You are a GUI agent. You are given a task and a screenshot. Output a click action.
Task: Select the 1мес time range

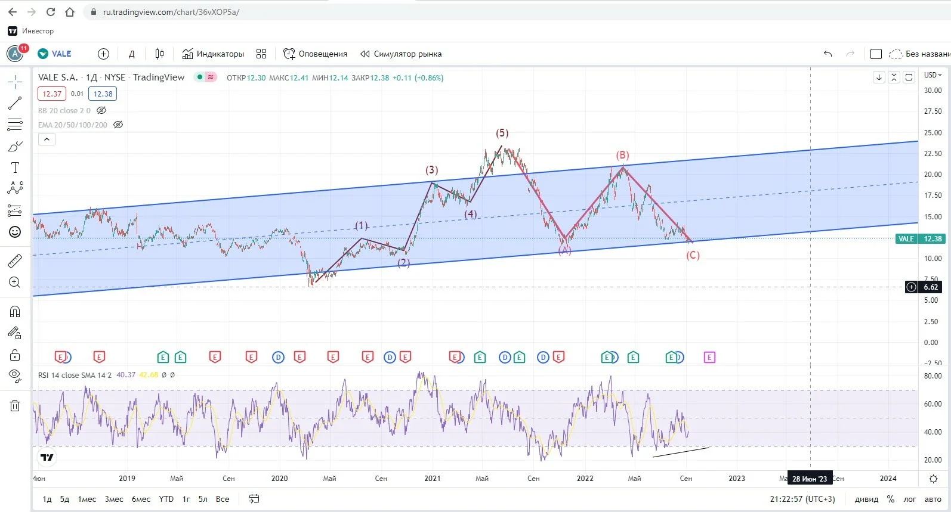click(x=87, y=499)
